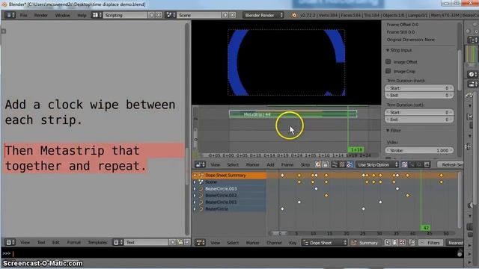Click the 1+18 sequencer playhead marker

pos(356,149)
